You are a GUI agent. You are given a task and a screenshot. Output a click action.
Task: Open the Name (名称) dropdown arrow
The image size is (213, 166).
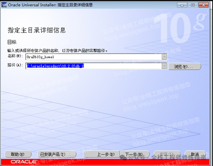[x=164, y=57]
